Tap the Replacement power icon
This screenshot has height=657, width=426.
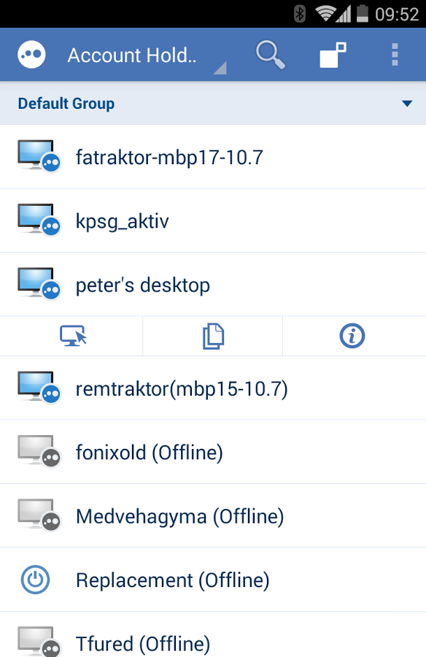point(35,580)
